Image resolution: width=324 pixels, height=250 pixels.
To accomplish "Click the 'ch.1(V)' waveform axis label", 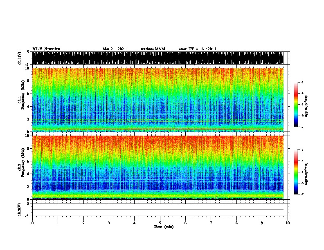I will (x=20, y=58).
